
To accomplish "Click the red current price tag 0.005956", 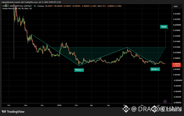I will (x=177, y=64).
